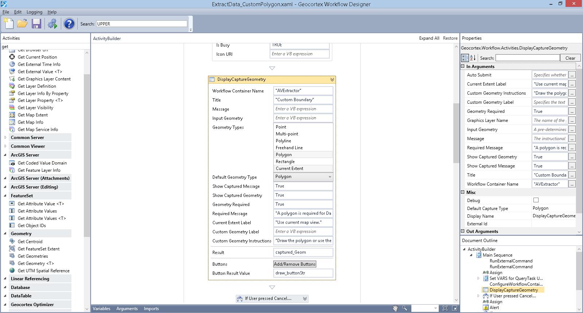Toggle Rectangle in the Geometry Types list
The width and height of the screenshot is (583, 313).
303,162
